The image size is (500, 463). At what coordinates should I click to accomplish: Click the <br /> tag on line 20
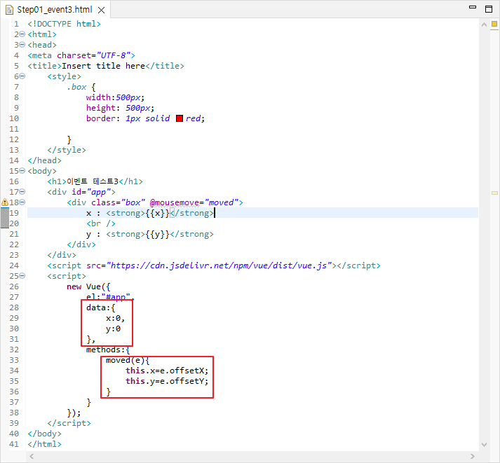[101, 223]
